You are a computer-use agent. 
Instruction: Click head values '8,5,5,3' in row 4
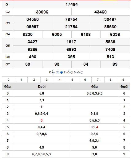tap(94, 120)
